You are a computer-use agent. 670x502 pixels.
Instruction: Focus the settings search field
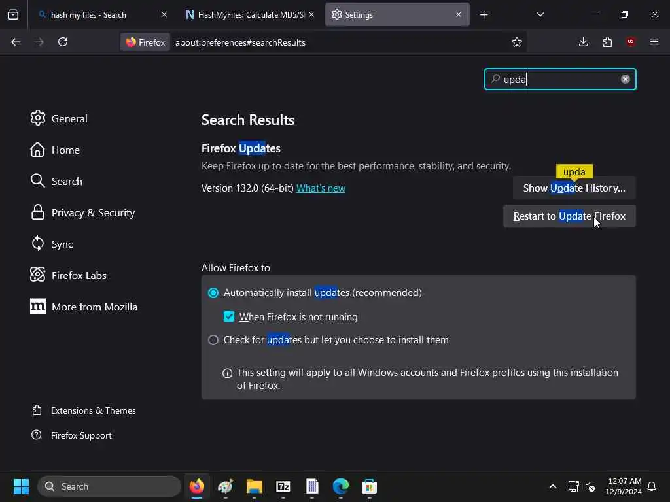[560, 79]
